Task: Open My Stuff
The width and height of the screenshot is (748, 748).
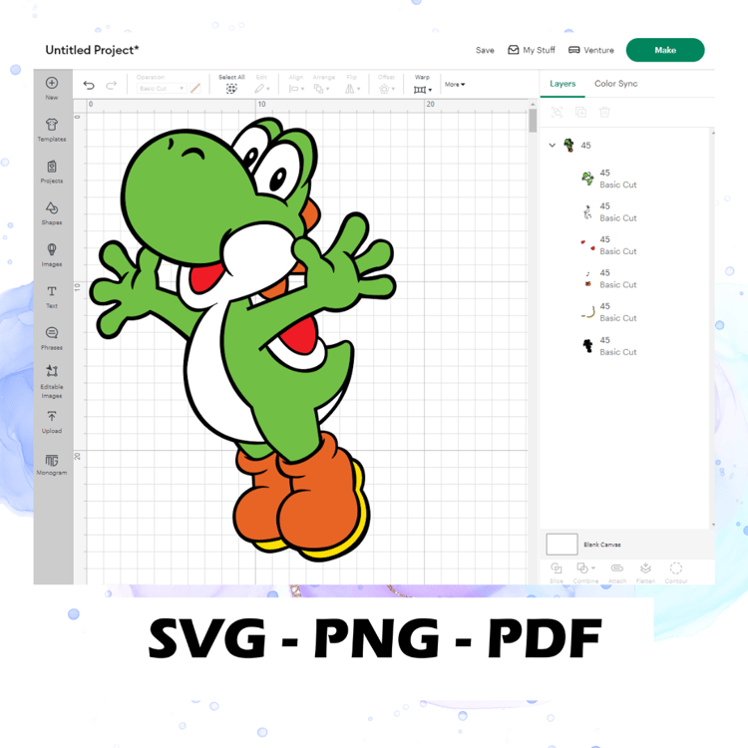Action: click(532, 50)
